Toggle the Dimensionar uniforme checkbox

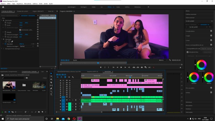20,30
